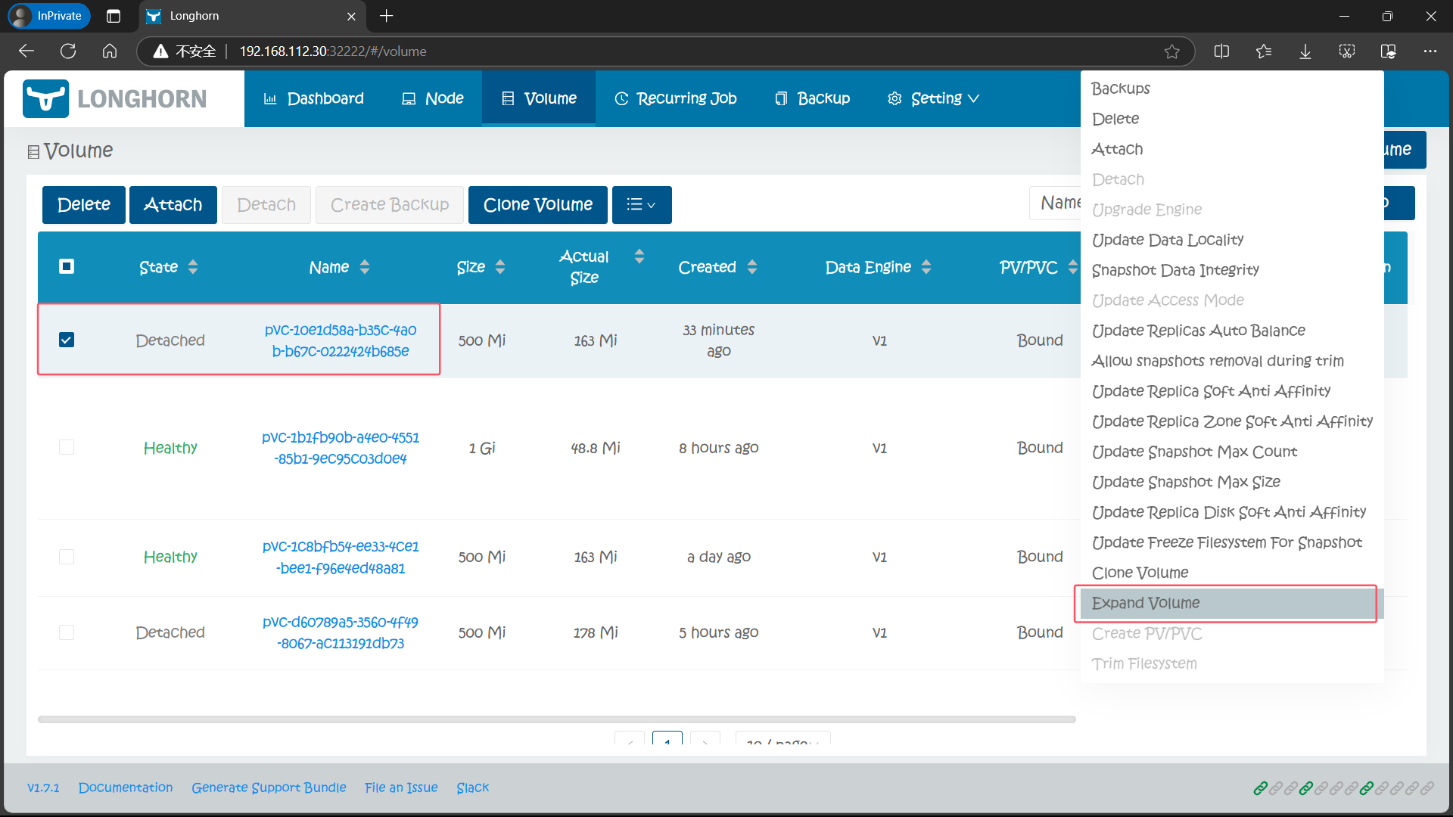Open the Dashboard tab
This screenshot has width=1453, height=817.
(x=313, y=98)
